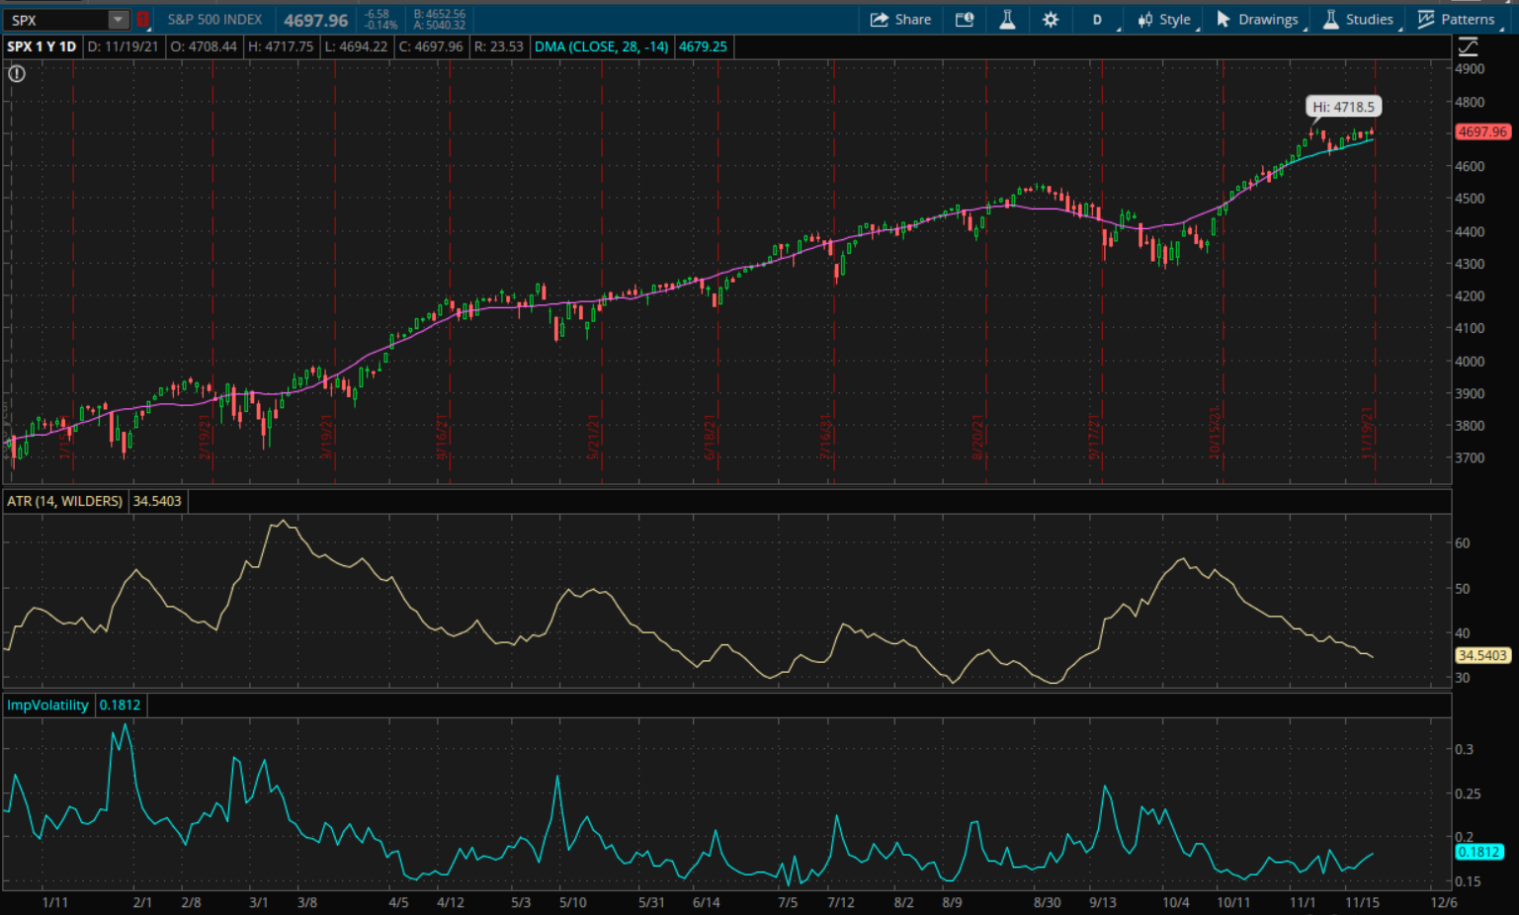Click the D: 11/19/21 date value
The image size is (1519, 915).
tap(124, 46)
